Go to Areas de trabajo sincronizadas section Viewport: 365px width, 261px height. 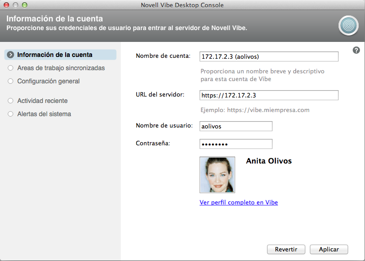(x=61, y=68)
